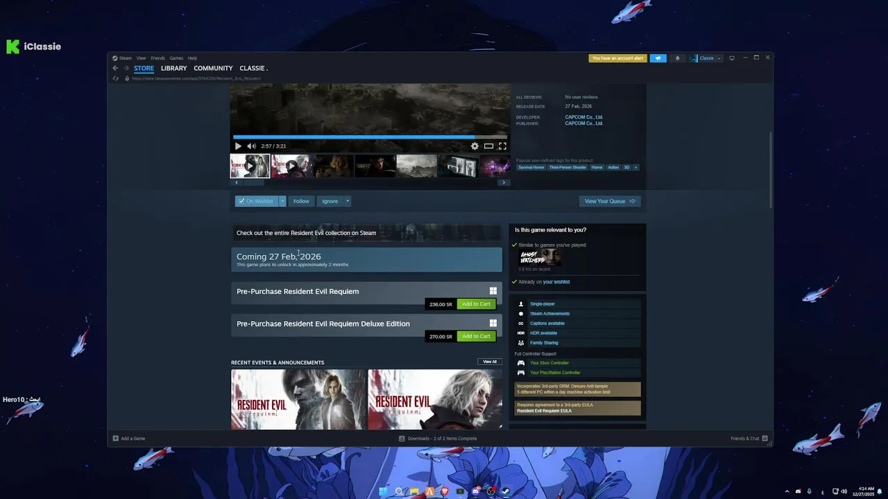Viewport: 888px width, 499px height.
Task: Seek on the blue video progress bar
Action: [x=370, y=137]
